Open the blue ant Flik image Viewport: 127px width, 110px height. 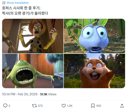pos(94,36)
